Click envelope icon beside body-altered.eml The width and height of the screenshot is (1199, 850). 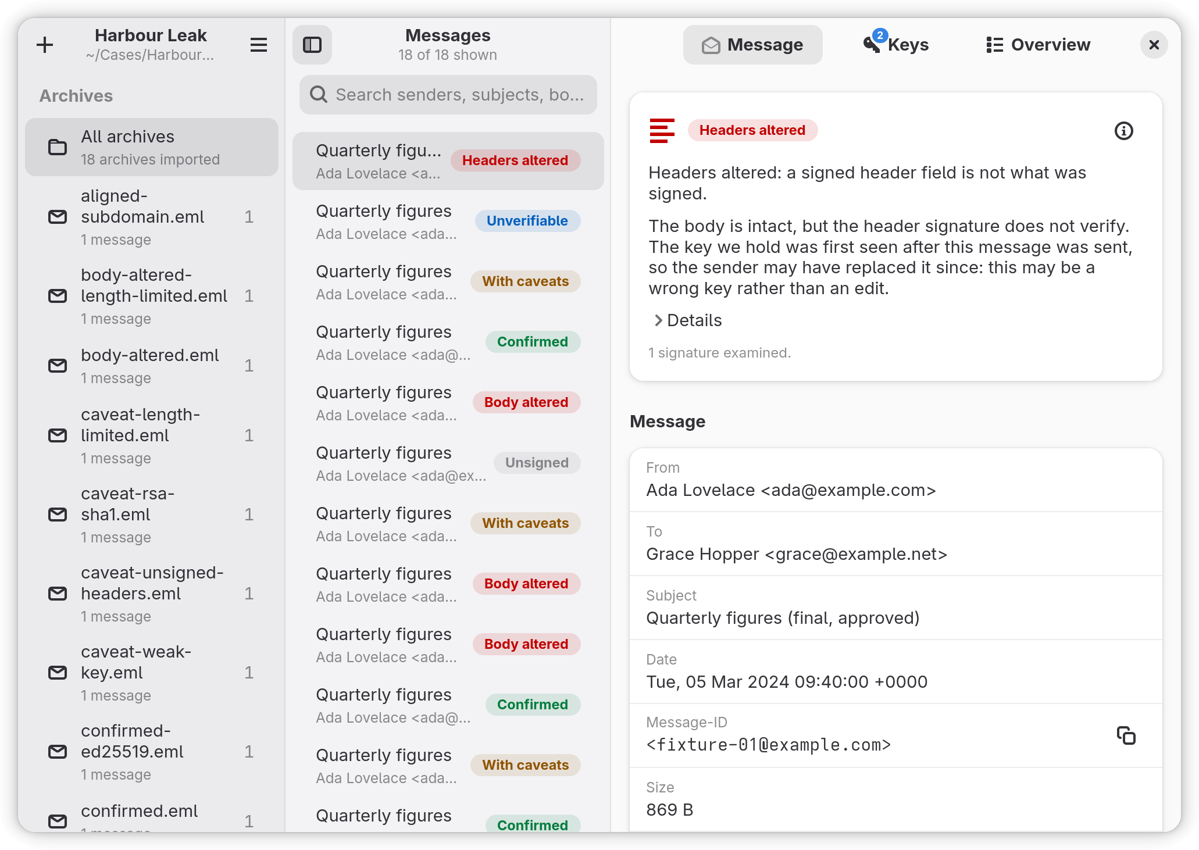tap(57, 366)
